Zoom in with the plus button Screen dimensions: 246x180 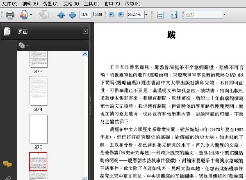coord(121,15)
